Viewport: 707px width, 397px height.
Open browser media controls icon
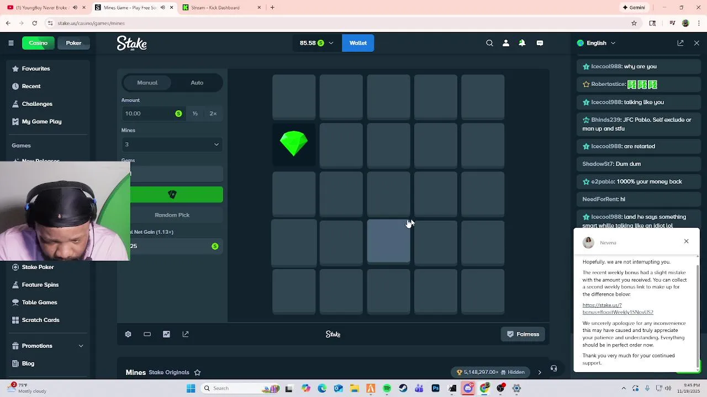(x=672, y=23)
